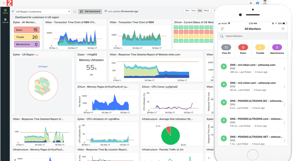Image resolution: width=308 pixels, height=161 pixels.
Task: Open the Home section in sidebar
Action: pyautogui.click(x=5, y=11)
